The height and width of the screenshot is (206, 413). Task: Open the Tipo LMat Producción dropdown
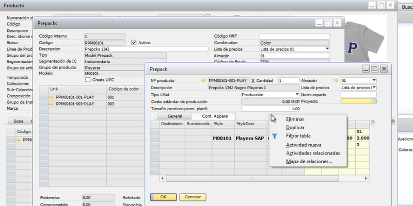[297, 95]
